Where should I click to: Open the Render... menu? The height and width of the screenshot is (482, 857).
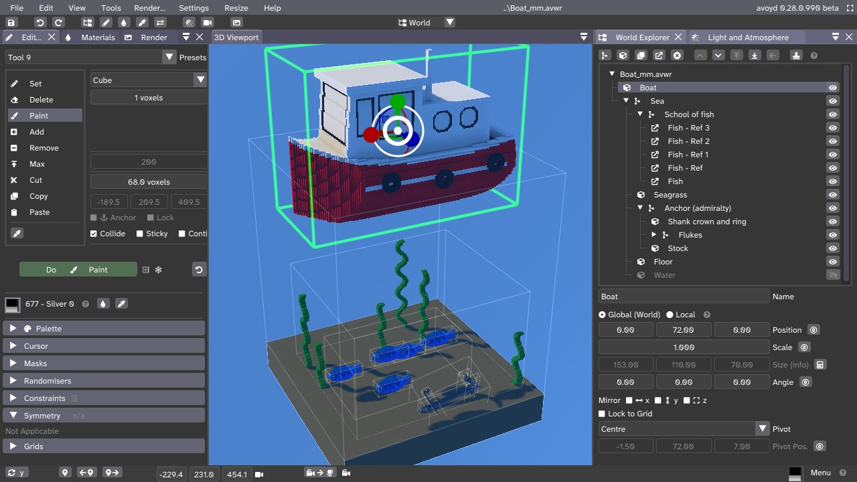(x=149, y=8)
